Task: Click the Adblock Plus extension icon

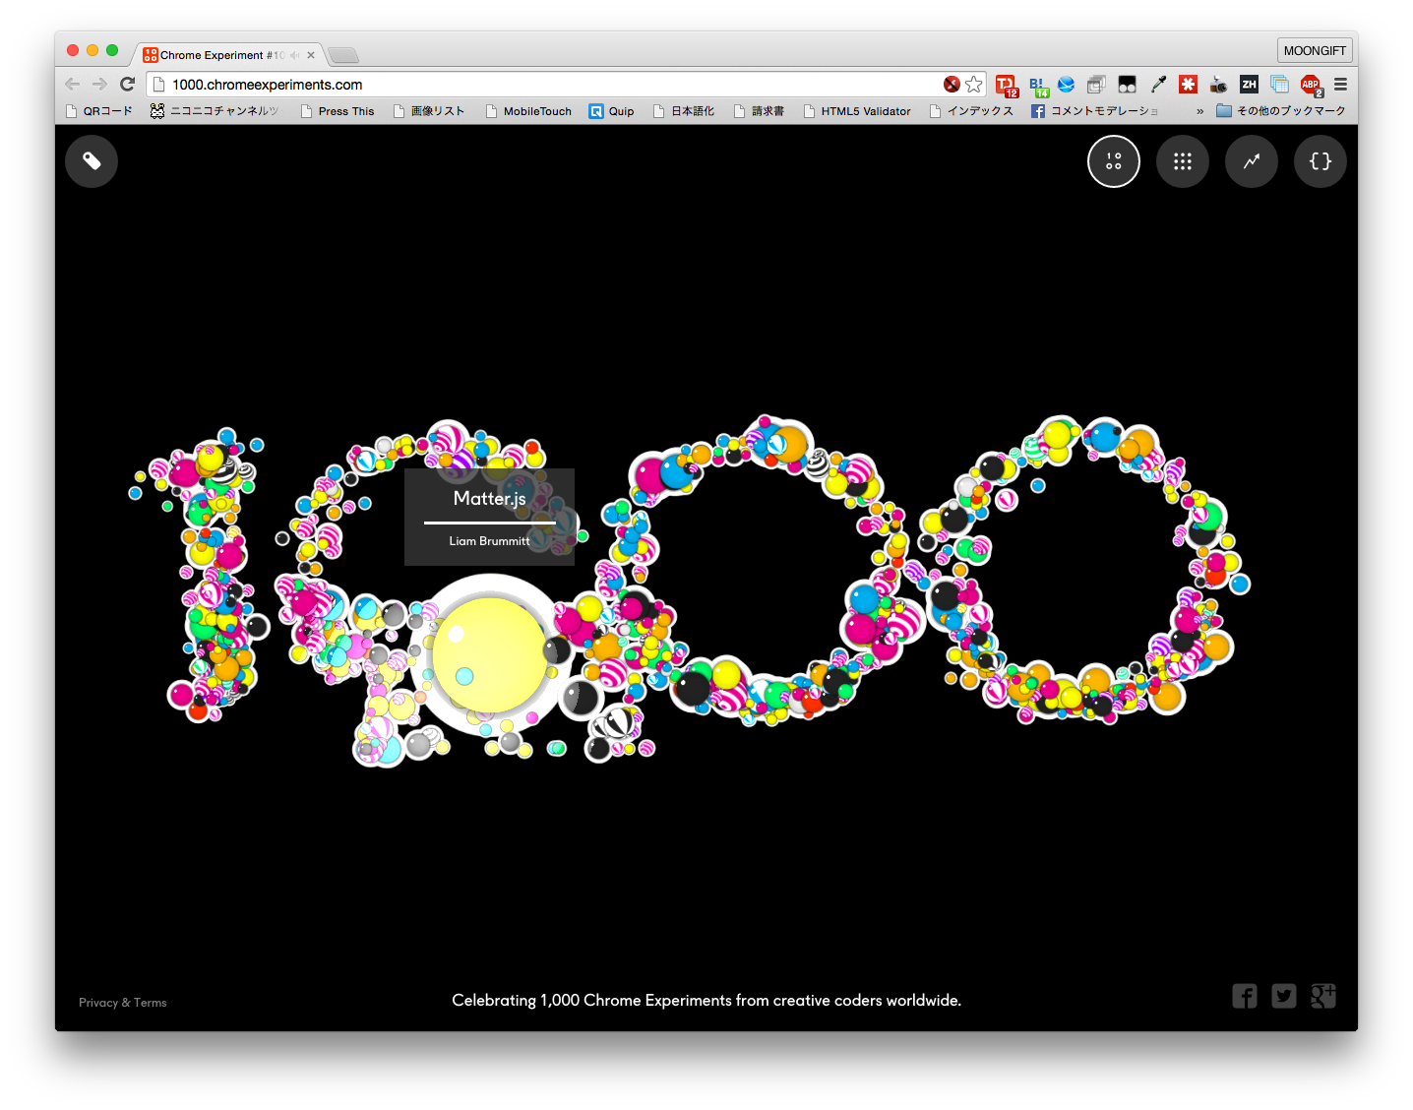Action: point(1311,85)
